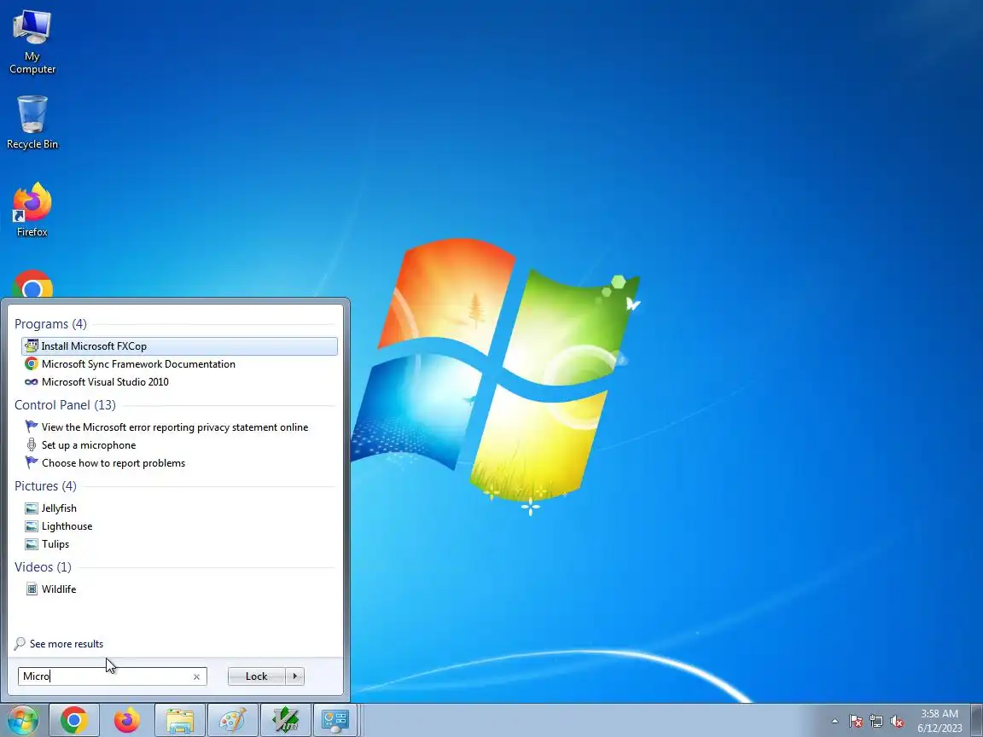Launch Install Microsoft FXCop result
The image size is (983, 737).
[179, 346]
